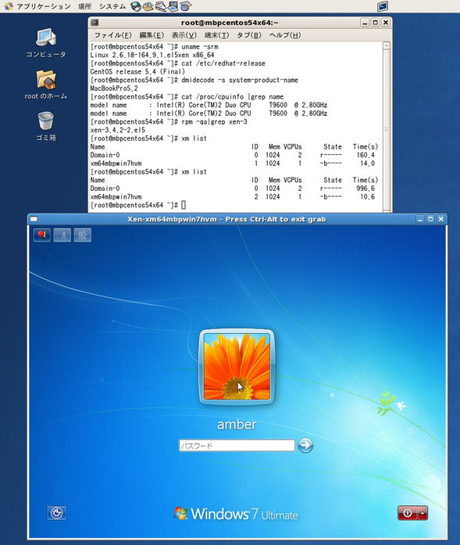Open the root のホーム folder icon
Image resolution: width=460 pixels, height=545 pixels.
[x=45, y=84]
